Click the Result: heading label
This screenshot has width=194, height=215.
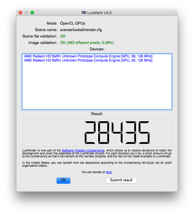tap(97, 114)
